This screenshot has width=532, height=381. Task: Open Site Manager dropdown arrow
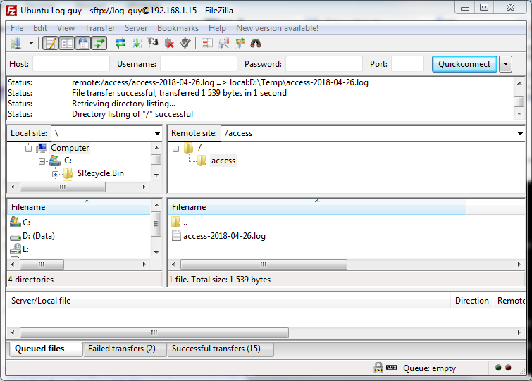tap(31, 44)
